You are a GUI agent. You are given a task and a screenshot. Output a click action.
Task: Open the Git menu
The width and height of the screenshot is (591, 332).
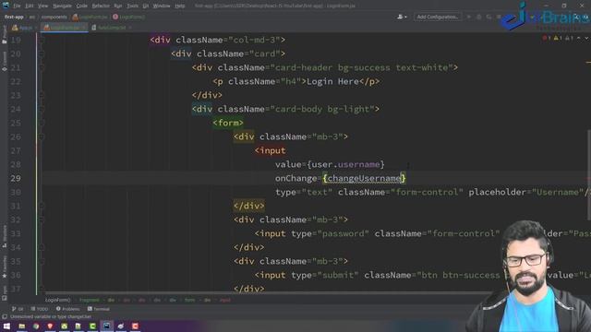[146, 6]
